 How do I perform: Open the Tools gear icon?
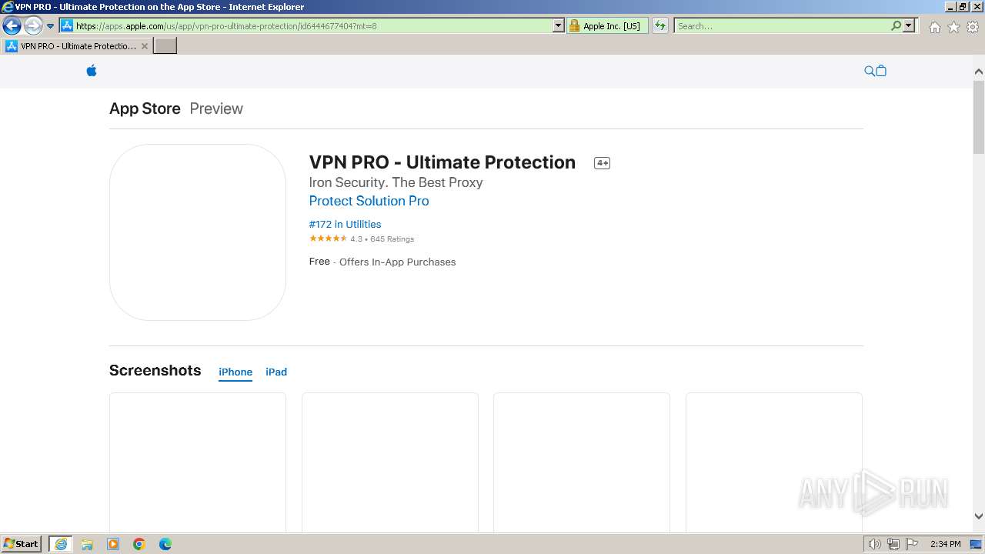point(973,27)
